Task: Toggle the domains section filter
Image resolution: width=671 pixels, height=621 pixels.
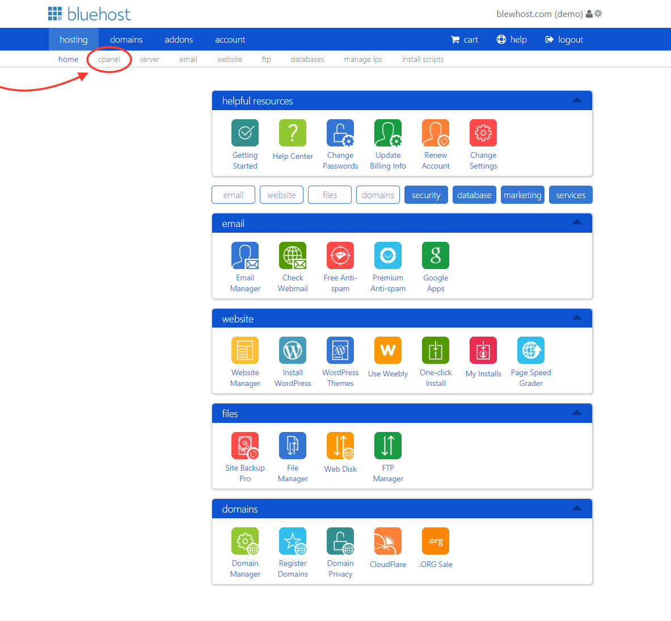Action: tap(378, 195)
